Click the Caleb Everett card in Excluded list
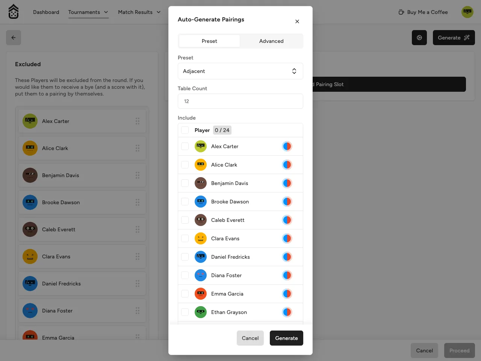The image size is (481, 361). pos(82,229)
